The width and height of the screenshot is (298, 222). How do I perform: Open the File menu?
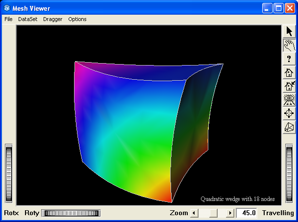pyautogui.click(x=8, y=19)
